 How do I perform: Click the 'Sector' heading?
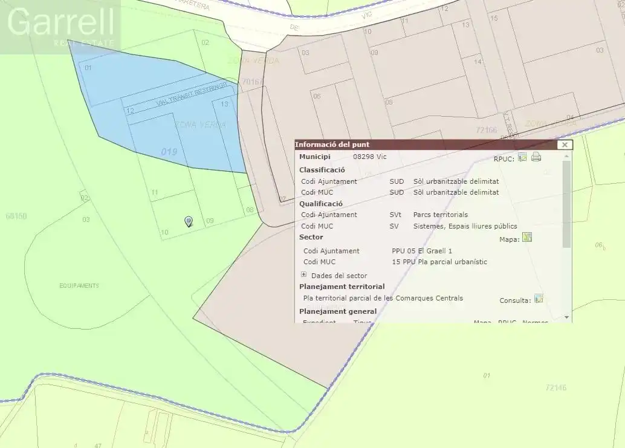(311, 237)
